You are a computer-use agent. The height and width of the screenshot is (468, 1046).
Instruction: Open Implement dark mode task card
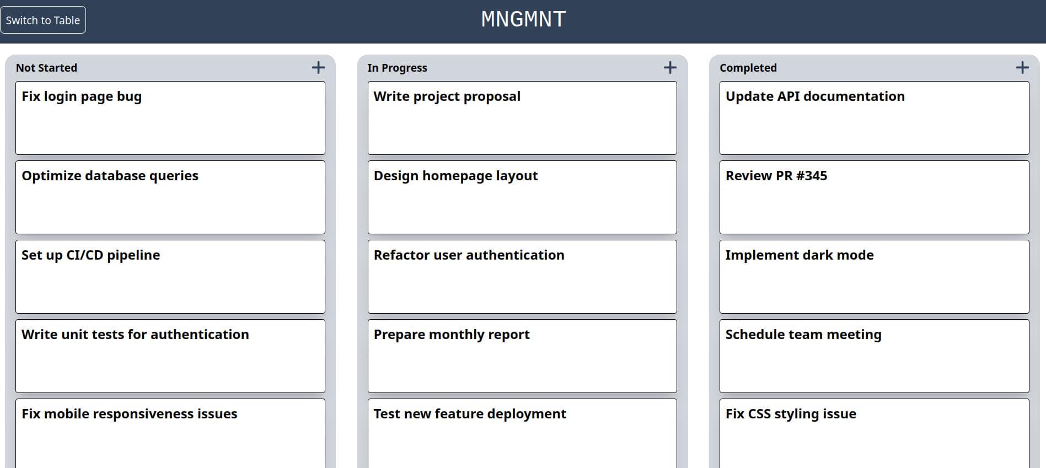874,277
